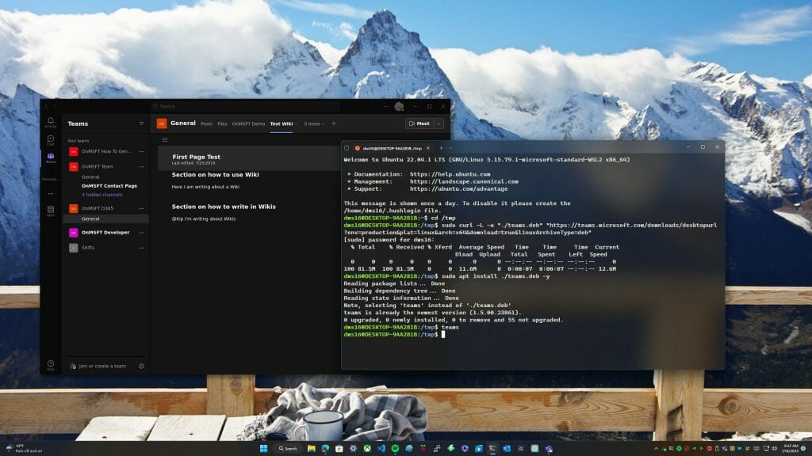Select the First Page Test wiki page
This screenshot has height=456, width=812.
pyautogui.click(x=248, y=158)
